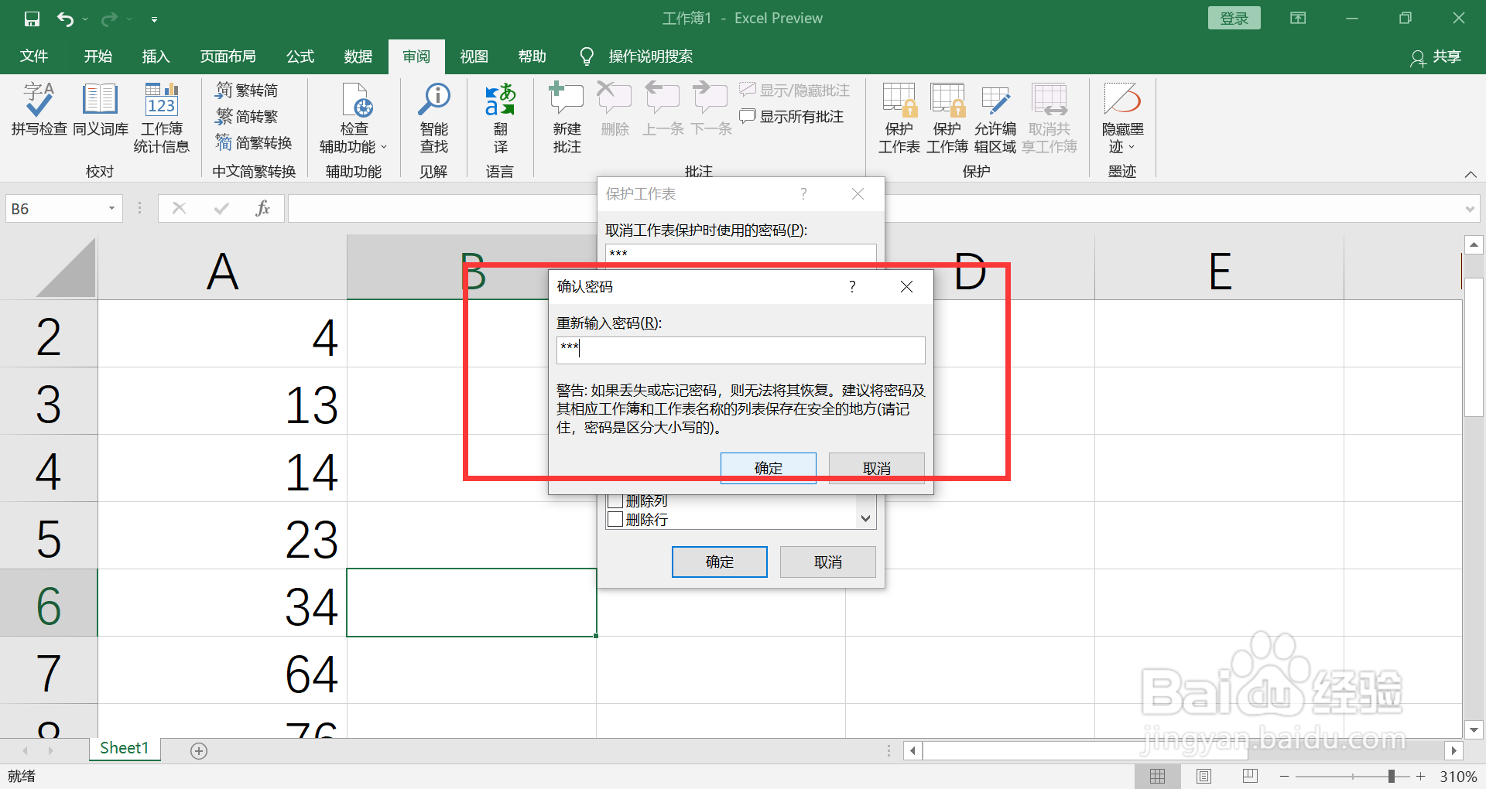Viewport: 1486px width, 789px height.
Task: Open the Insert tab
Action: click(156, 56)
